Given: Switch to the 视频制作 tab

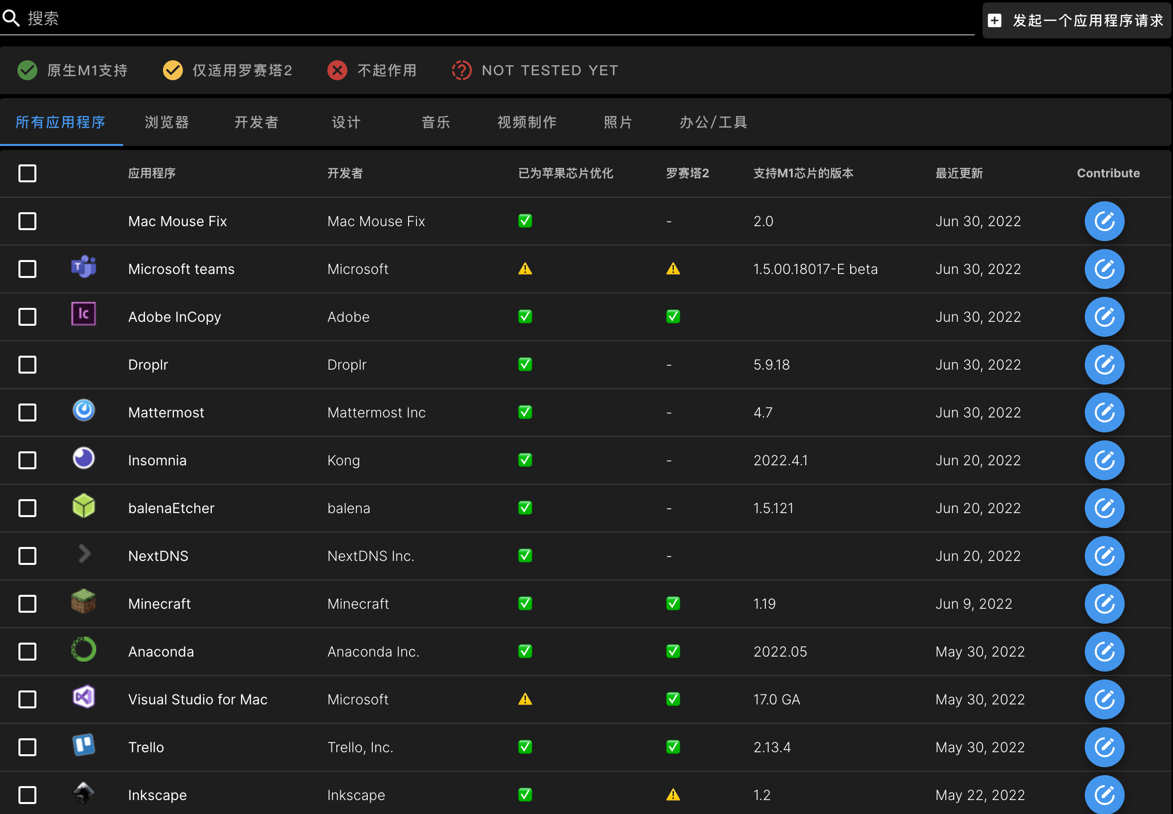Looking at the screenshot, I should pyautogui.click(x=527, y=123).
